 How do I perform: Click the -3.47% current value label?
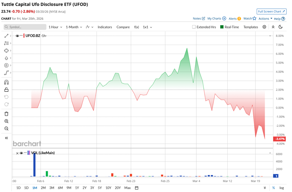pyautogui.click(x=279, y=139)
